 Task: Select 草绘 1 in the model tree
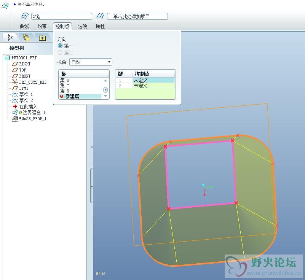pyautogui.click(x=26, y=94)
